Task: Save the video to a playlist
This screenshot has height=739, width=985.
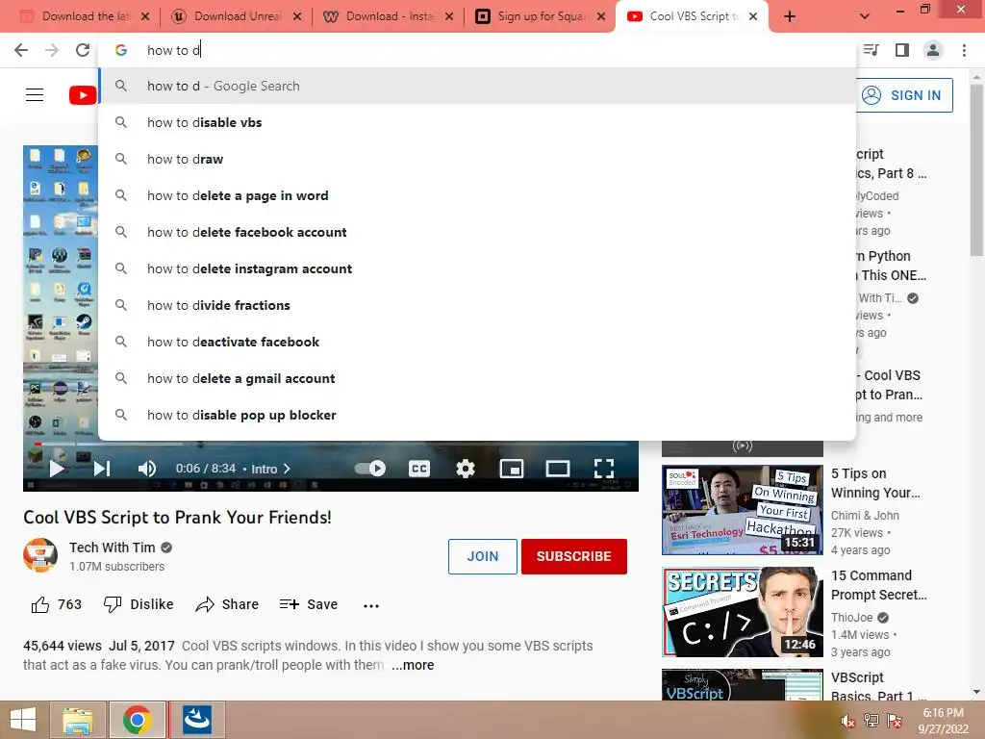Action: tap(309, 604)
